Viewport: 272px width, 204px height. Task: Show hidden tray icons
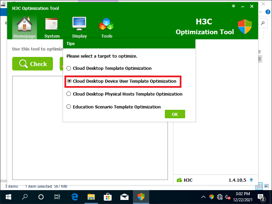(203, 197)
